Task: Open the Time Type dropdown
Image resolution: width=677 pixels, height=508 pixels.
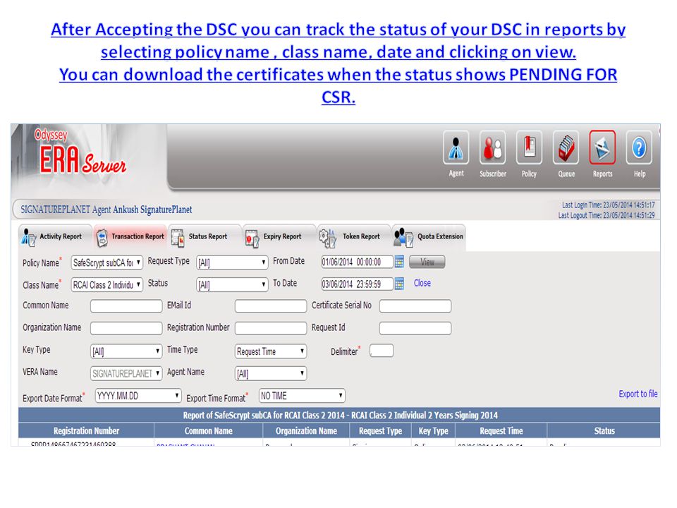Action: [x=271, y=351]
